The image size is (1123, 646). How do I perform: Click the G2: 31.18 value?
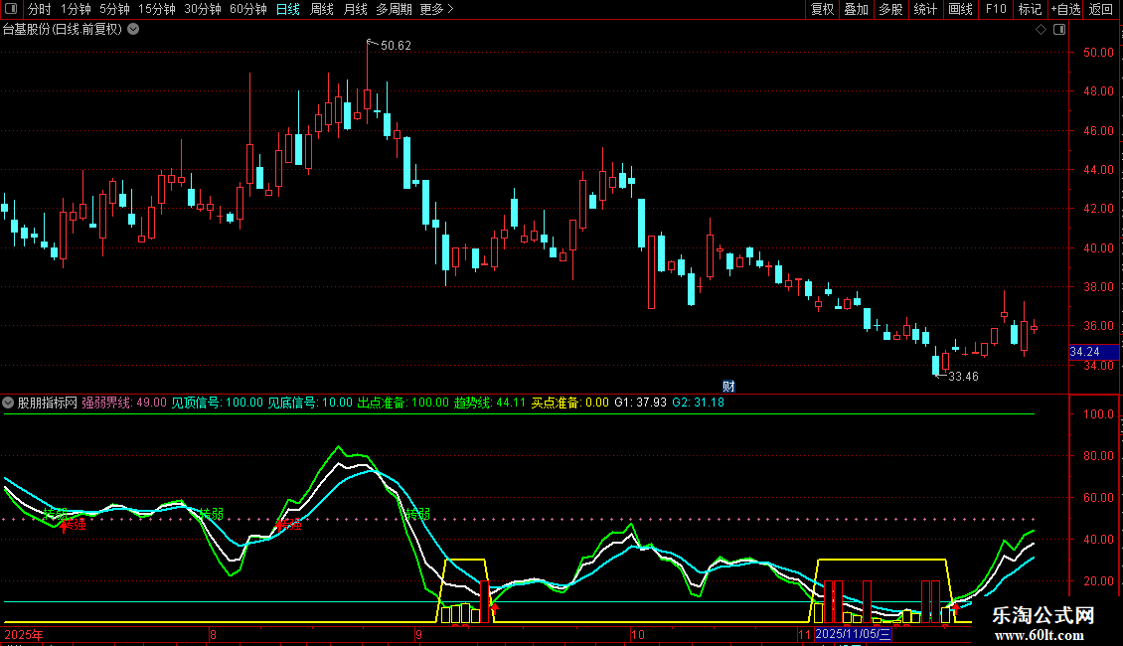point(699,403)
